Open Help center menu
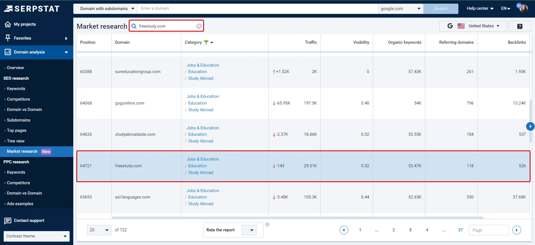The width and height of the screenshot is (535, 245). [x=480, y=8]
